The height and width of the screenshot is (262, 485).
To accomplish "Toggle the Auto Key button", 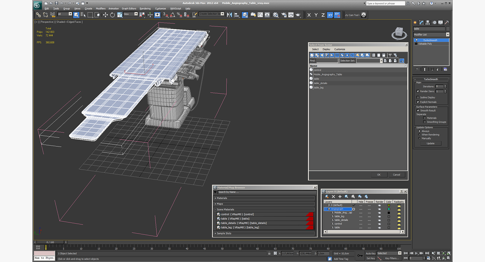I will pos(371,253).
